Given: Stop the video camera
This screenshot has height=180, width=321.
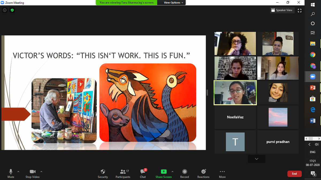Looking at the screenshot, I should click(x=32, y=173).
